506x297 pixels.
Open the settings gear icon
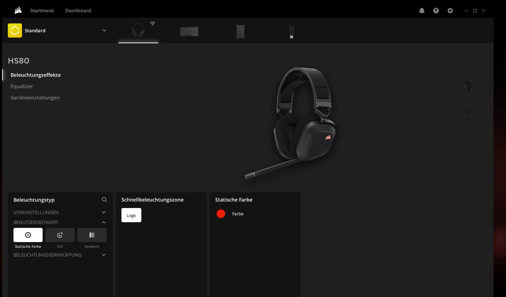click(450, 11)
